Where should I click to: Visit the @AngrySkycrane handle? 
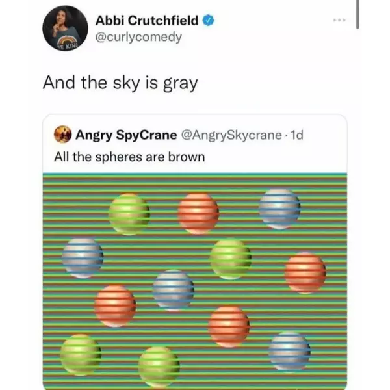(x=231, y=135)
